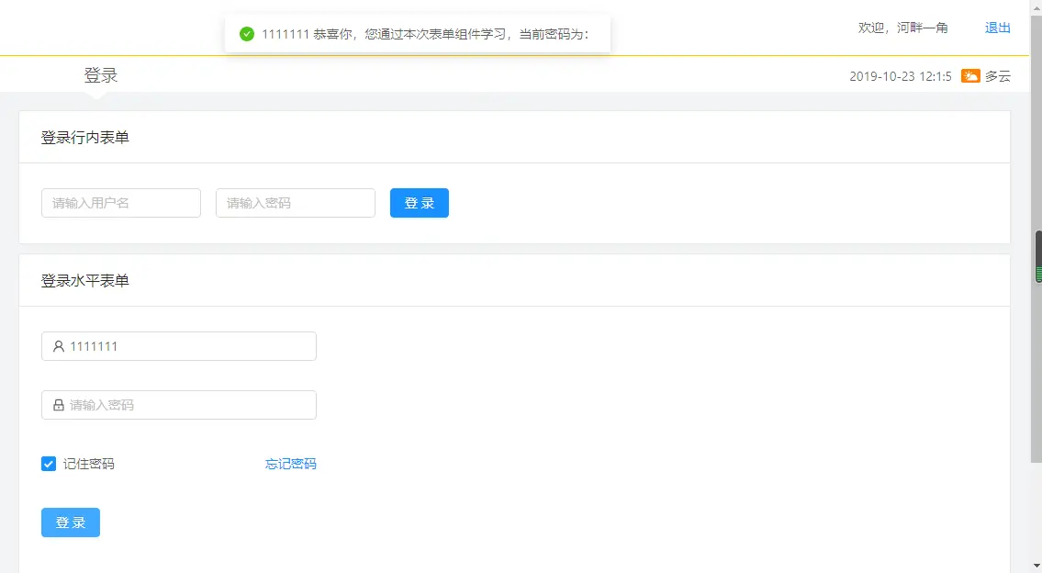Click the lock icon in password field
1042x573 pixels.
59,405
